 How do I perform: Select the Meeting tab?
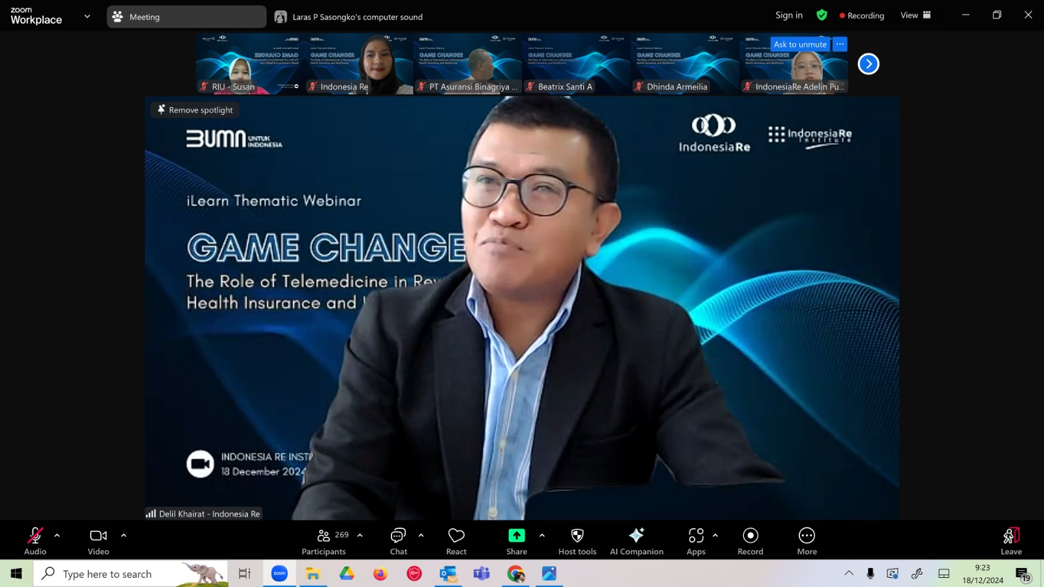pos(187,17)
